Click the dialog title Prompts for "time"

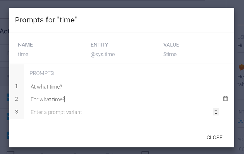coord(46,20)
